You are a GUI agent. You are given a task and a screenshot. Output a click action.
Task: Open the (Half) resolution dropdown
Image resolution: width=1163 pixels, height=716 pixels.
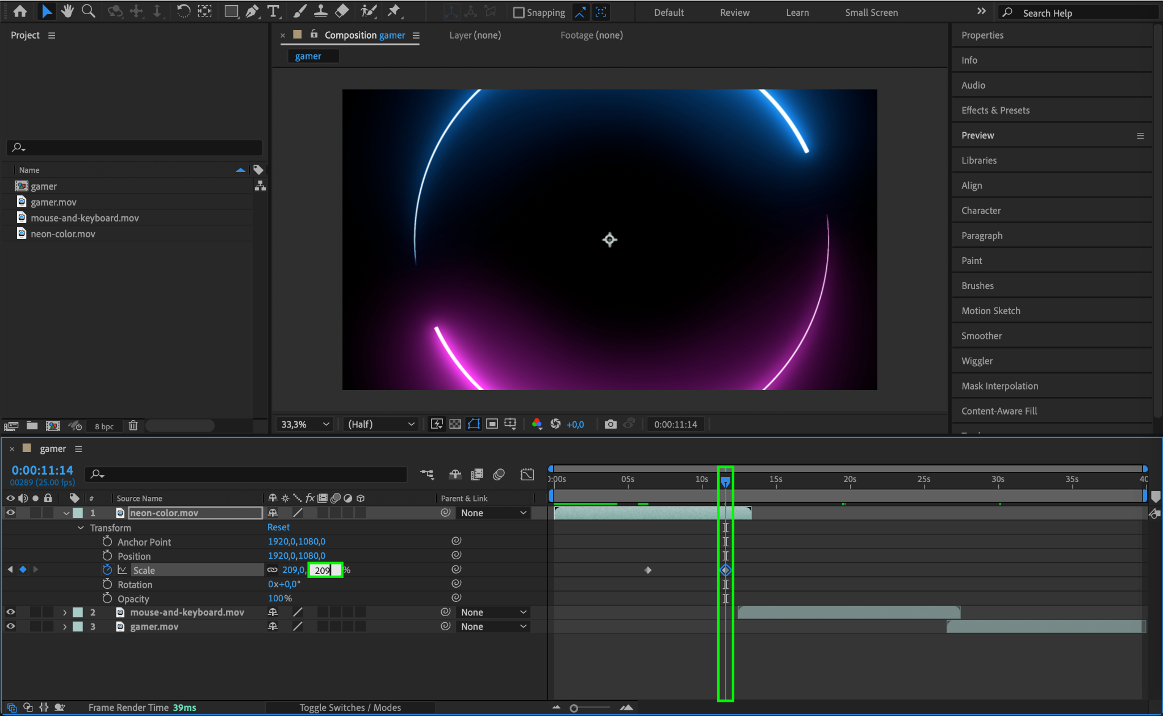[x=380, y=424]
